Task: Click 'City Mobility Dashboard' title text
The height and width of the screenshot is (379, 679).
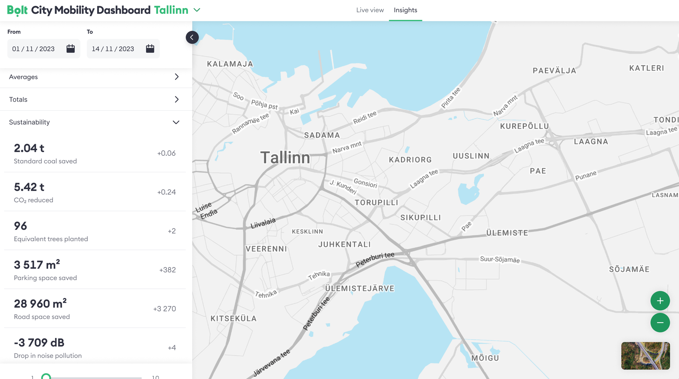Action: (x=91, y=10)
